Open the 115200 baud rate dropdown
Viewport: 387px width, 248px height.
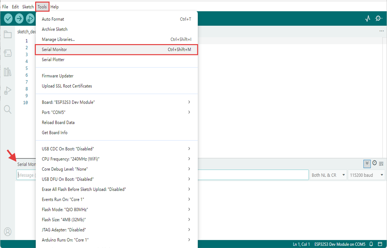[366, 175]
